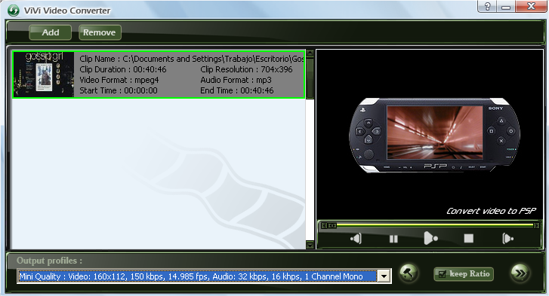Set the end mark point icon
Image resolution: width=549 pixels, height=296 pixels.
(x=508, y=239)
